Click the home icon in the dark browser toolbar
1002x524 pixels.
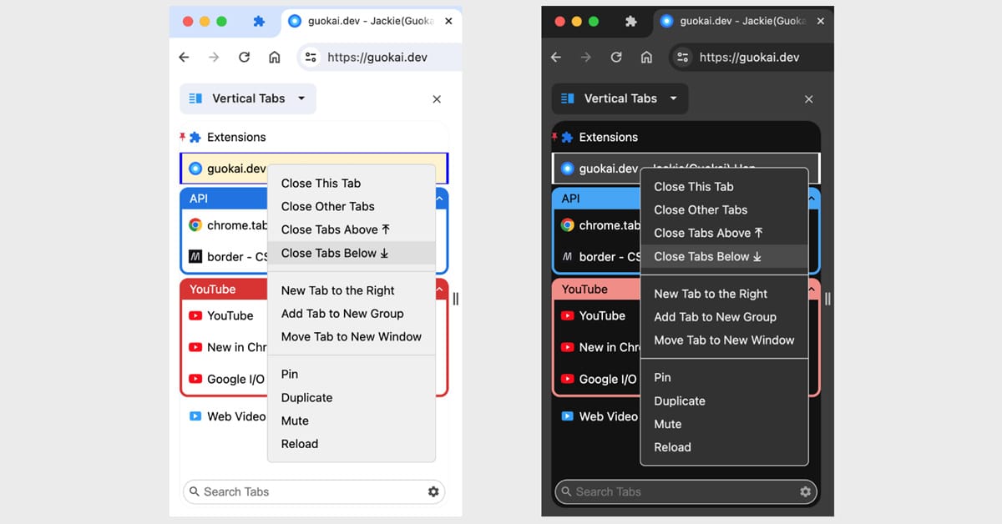646,57
